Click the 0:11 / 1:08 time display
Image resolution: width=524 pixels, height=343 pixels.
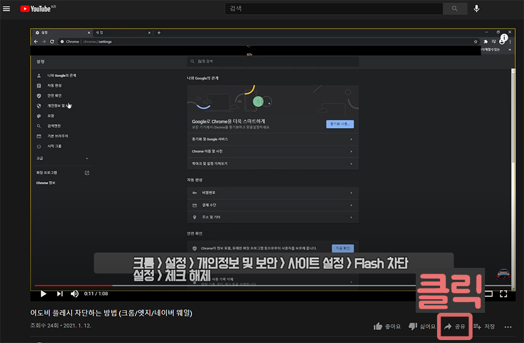pyautogui.click(x=96, y=293)
